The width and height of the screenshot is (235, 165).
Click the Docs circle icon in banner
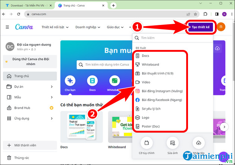point(93,80)
